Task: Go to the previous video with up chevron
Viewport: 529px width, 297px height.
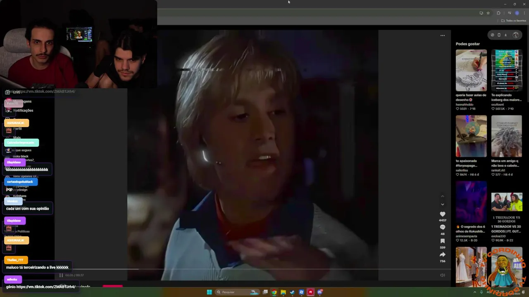Action: click(442, 196)
